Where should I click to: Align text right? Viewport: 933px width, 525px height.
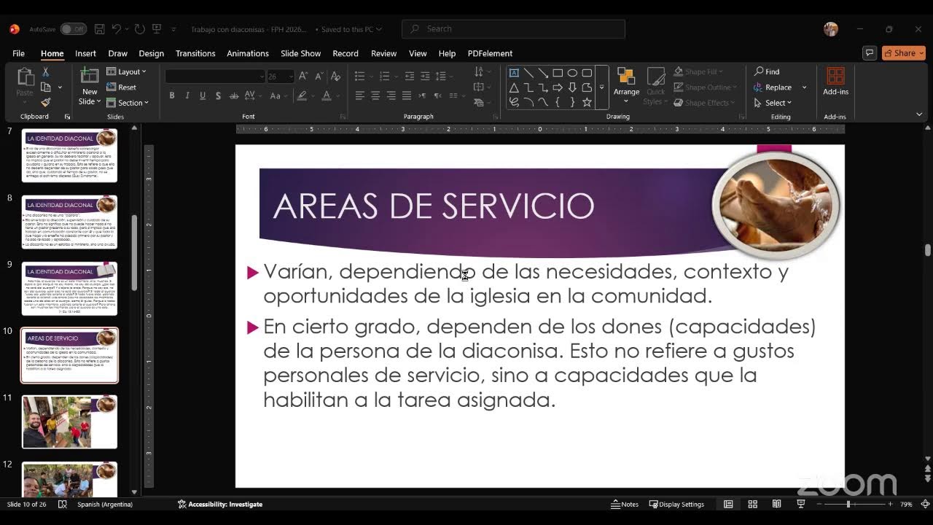391,96
